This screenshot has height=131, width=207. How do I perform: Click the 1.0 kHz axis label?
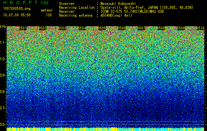pyautogui.click(x=3, y=59)
